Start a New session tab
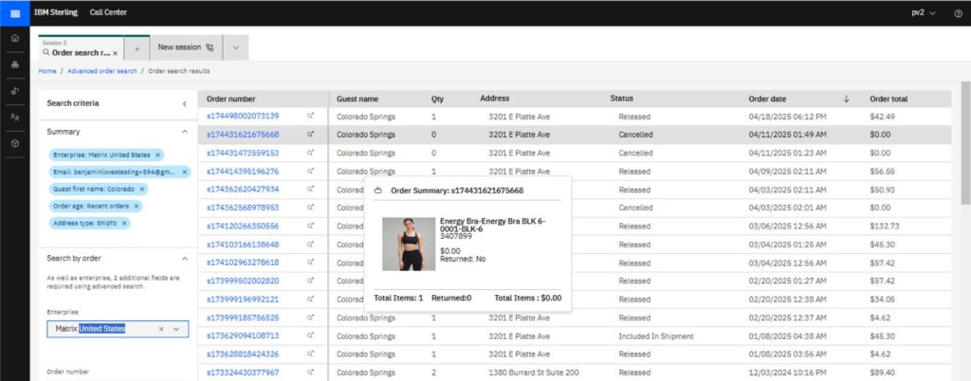Viewport: 971px width, 381px height. click(185, 46)
